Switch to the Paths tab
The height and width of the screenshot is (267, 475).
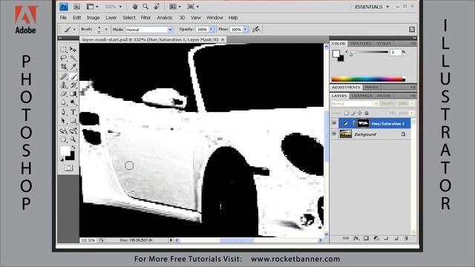[x=384, y=96]
